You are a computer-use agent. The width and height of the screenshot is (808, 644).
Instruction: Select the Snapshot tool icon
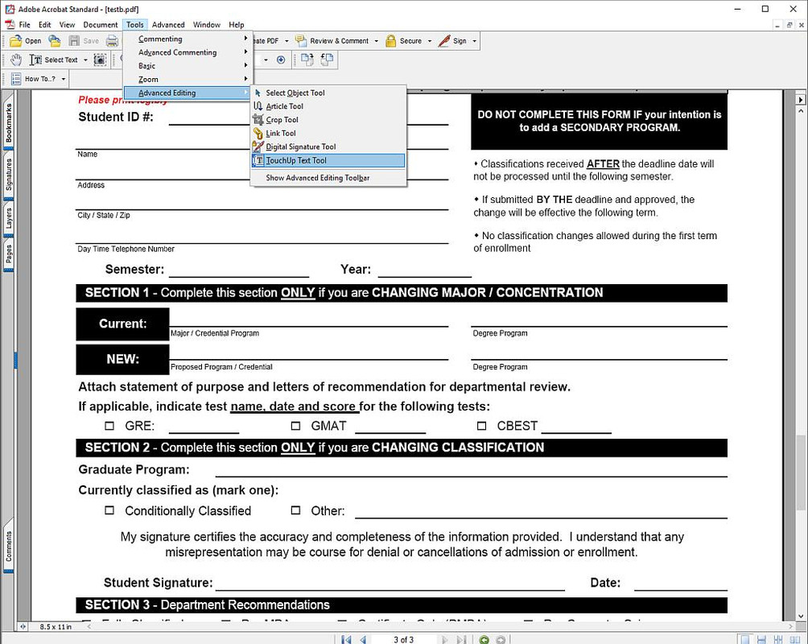tap(100, 60)
